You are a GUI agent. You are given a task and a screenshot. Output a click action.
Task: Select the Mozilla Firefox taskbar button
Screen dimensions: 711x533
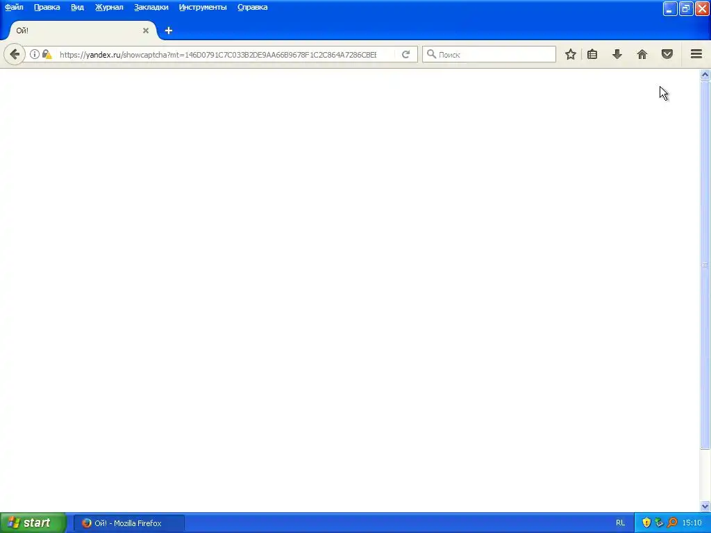point(129,523)
